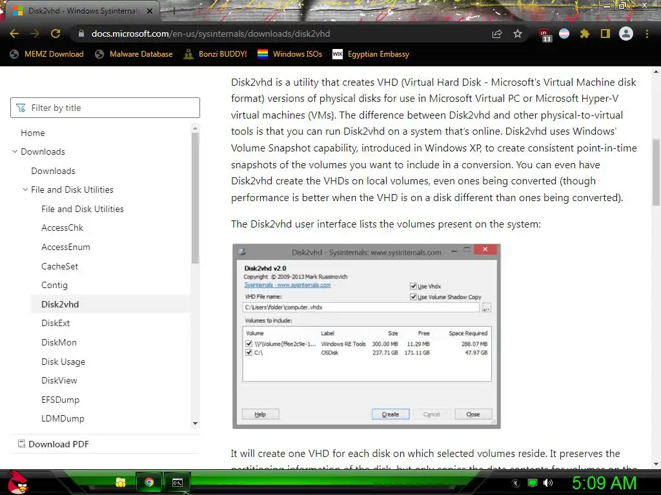Open Disk Usage page
Image resolution: width=661 pixels, height=495 pixels.
point(63,362)
